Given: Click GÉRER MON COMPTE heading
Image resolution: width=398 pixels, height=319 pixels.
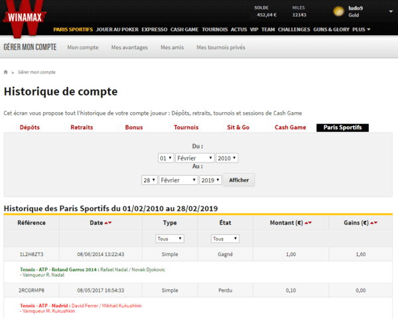Looking at the screenshot, I should [30, 47].
